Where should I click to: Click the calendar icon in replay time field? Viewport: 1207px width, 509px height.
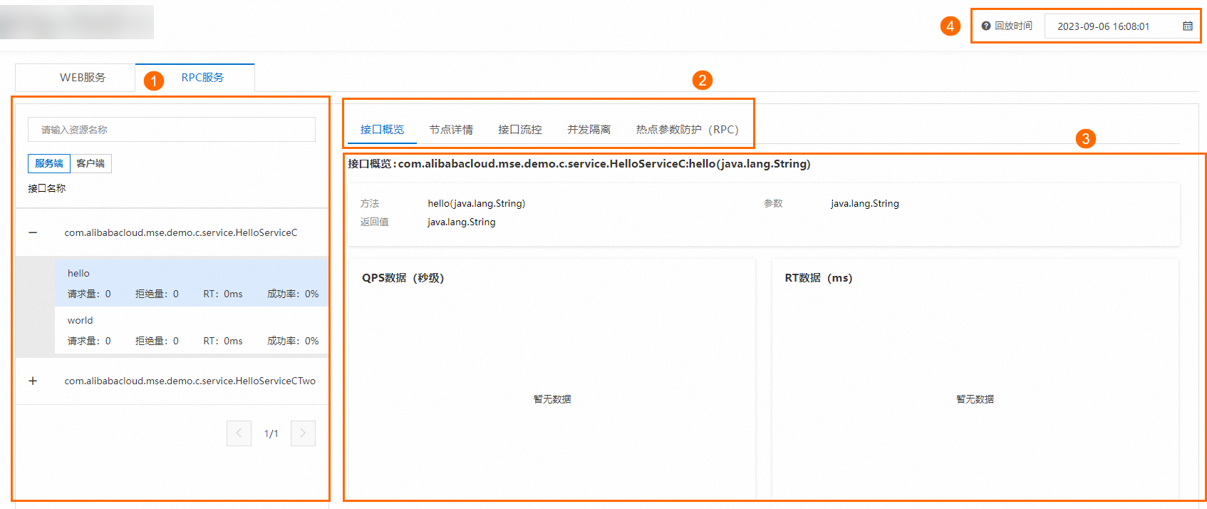pyautogui.click(x=1188, y=26)
